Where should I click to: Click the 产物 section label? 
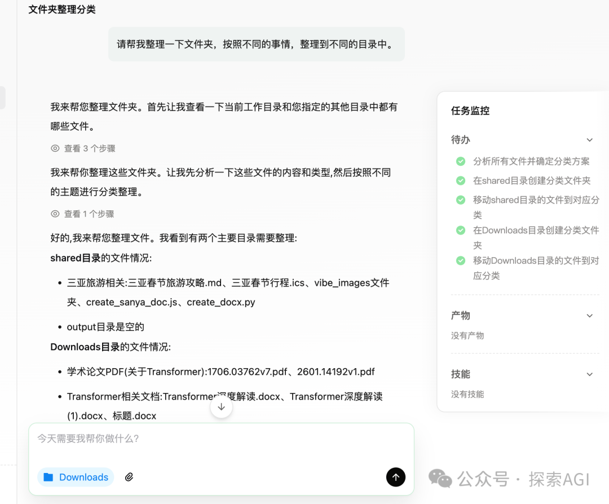(461, 316)
